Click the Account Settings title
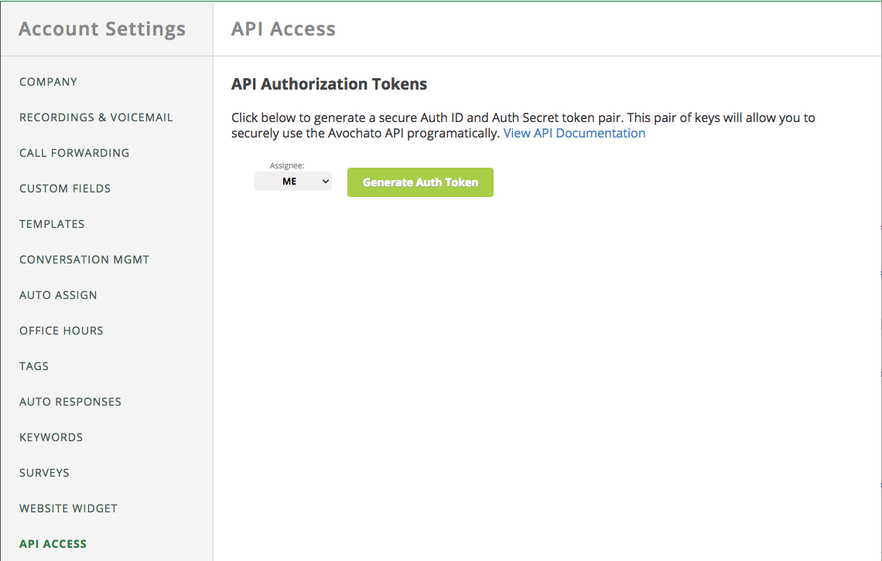 click(102, 29)
